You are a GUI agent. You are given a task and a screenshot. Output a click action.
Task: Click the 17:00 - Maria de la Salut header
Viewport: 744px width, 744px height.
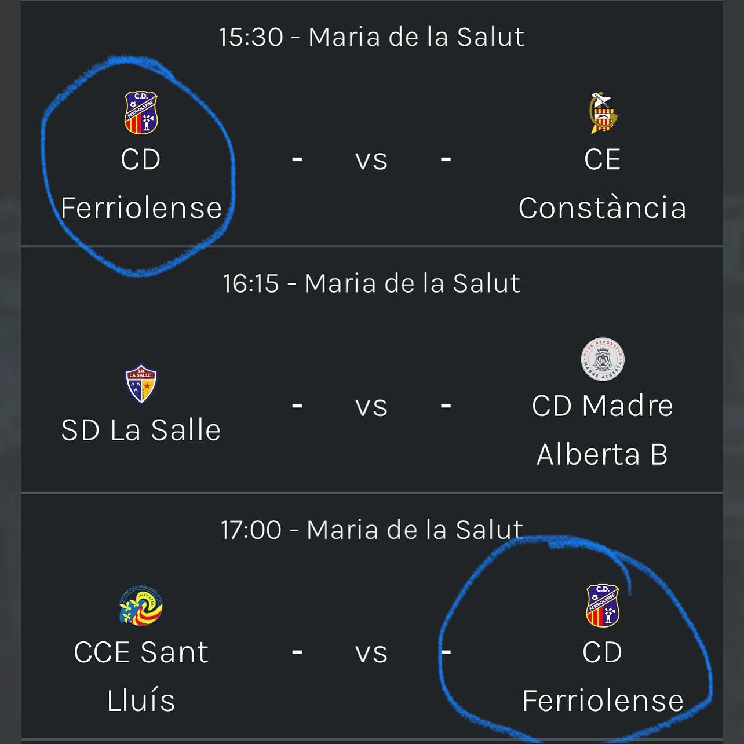[371, 530]
